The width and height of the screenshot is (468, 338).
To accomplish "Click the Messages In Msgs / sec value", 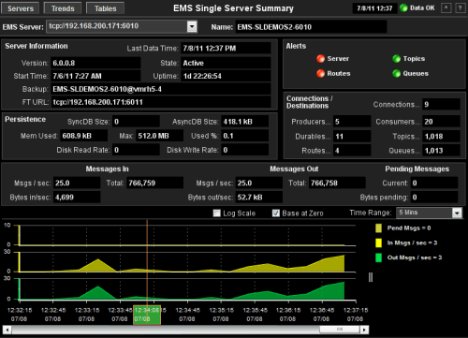I will (x=77, y=183).
